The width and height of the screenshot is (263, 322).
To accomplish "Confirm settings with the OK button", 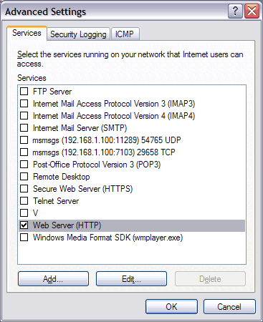I will pos(171,307).
